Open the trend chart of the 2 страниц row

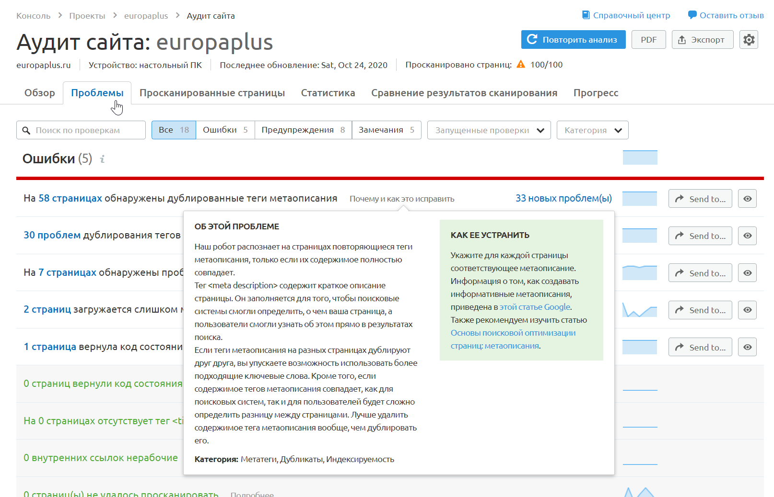[640, 310]
